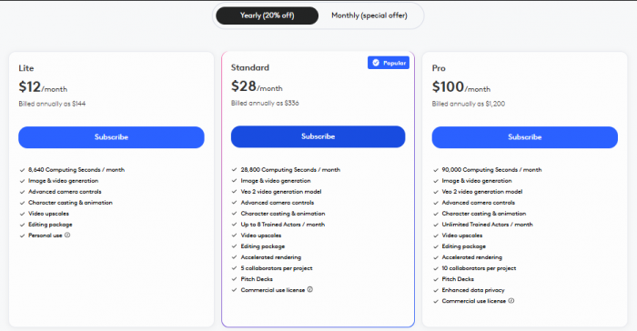Subscribe to the Pro plan
The height and width of the screenshot is (331, 637).
(x=525, y=137)
